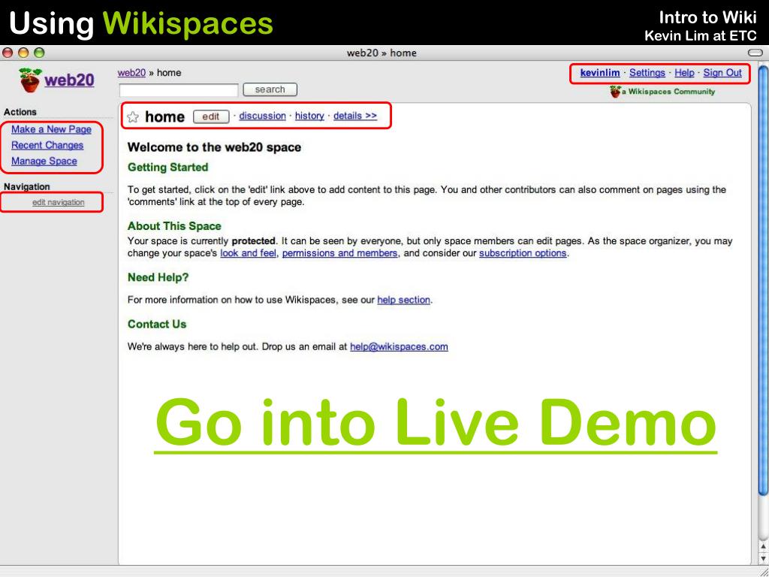Click the web20 strawberry plant logo icon
769x577 pixels.
[30, 80]
